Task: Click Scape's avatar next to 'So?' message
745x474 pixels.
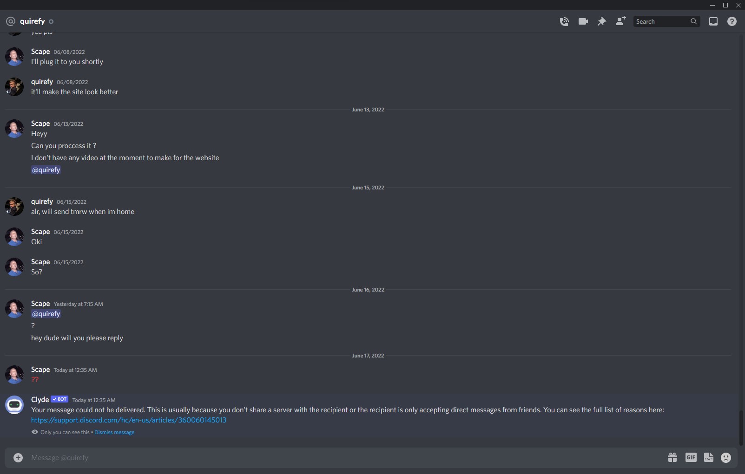Action: [x=14, y=267]
